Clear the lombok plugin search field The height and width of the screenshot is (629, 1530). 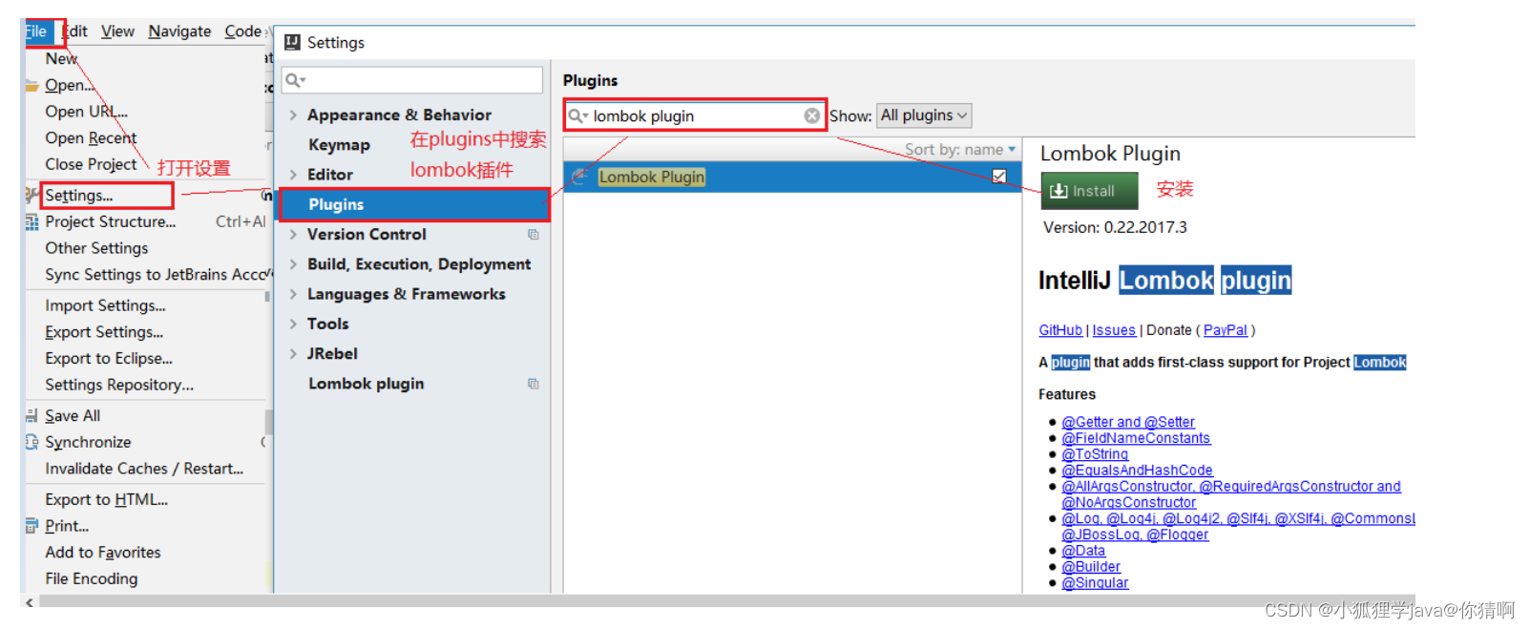point(811,115)
